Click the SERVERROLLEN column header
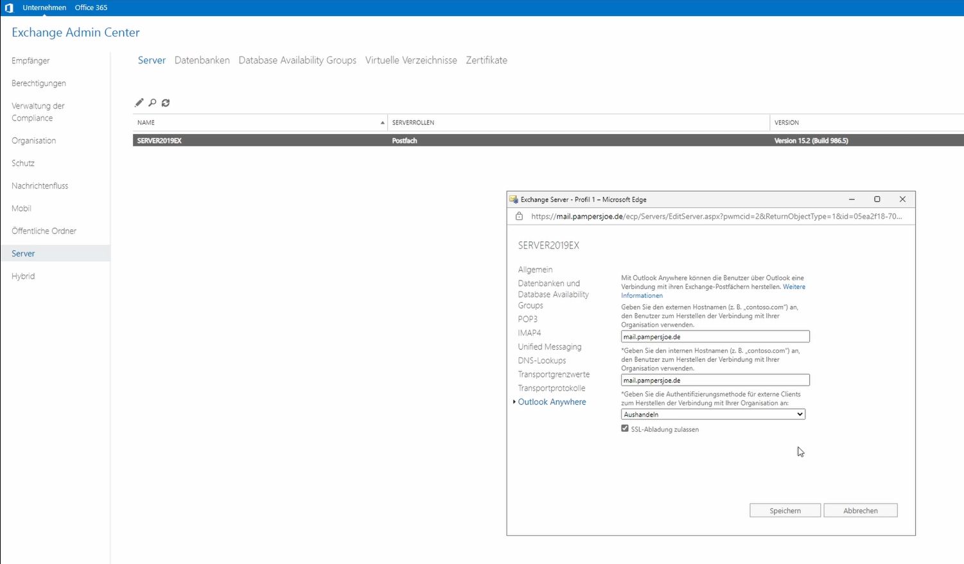This screenshot has width=964, height=564. (579, 123)
